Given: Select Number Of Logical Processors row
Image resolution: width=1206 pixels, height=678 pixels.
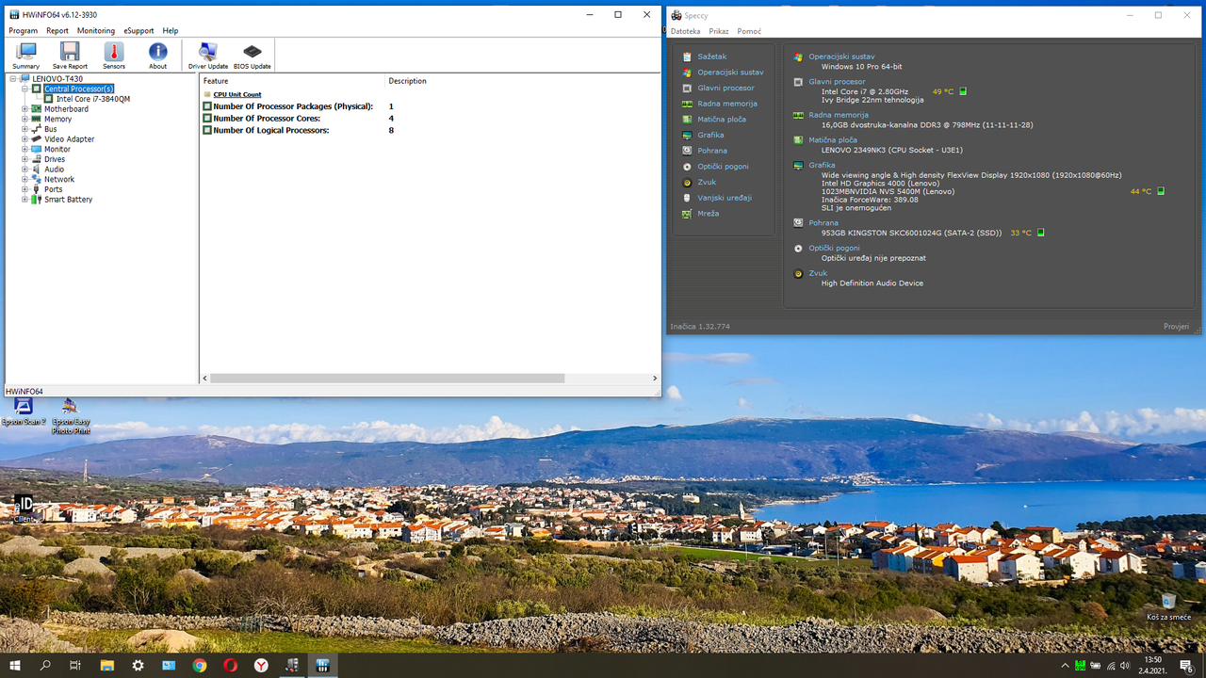Looking at the screenshot, I should (270, 130).
